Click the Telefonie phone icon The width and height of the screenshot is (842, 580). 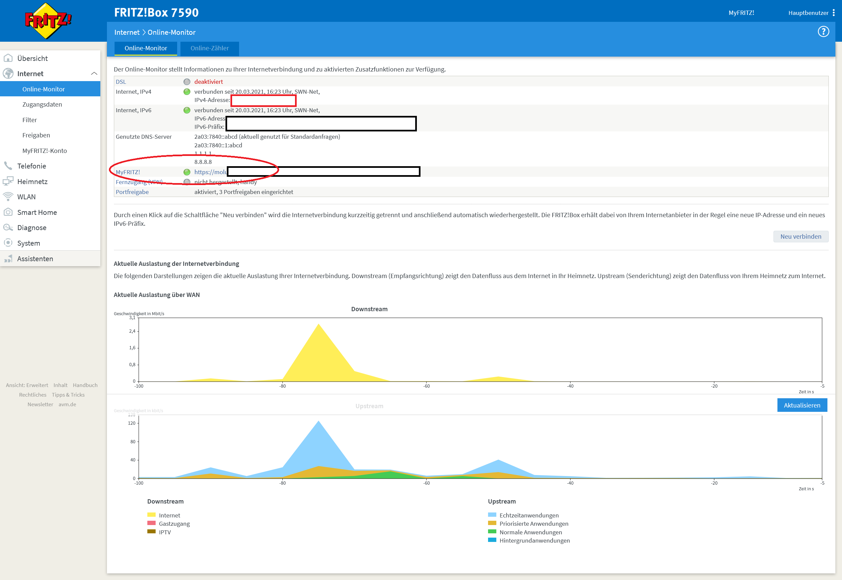(x=8, y=166)
